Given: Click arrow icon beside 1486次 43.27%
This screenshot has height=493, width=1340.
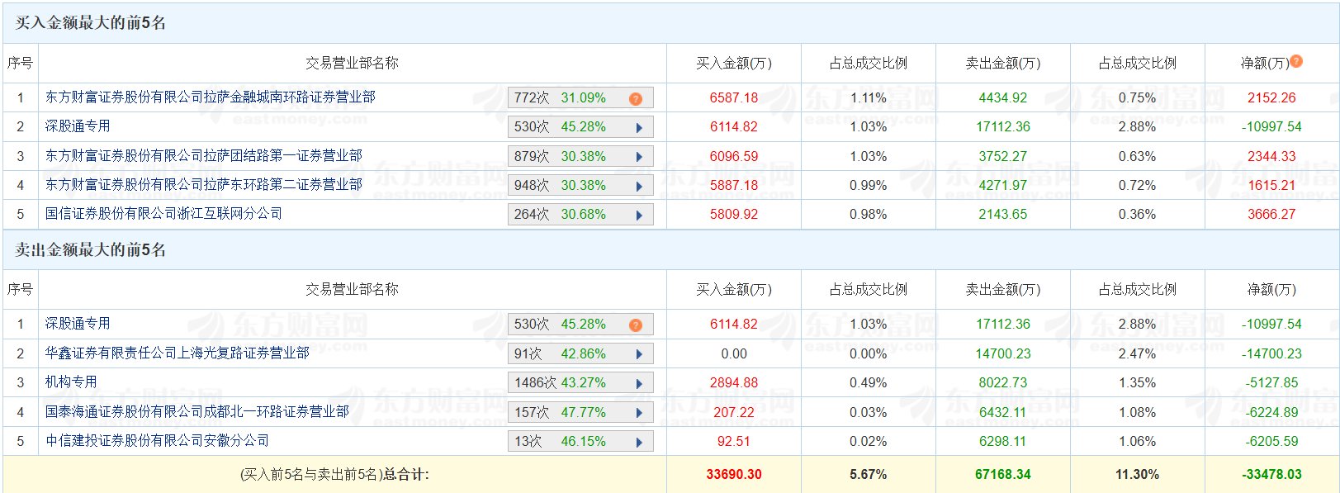Looking at the screenshot, I should (x=639, y=383).
